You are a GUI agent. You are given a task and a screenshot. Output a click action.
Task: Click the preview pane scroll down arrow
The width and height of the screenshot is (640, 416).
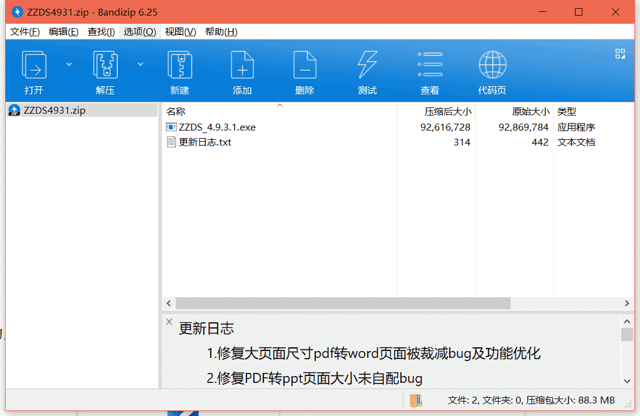[x=627, y=382]
